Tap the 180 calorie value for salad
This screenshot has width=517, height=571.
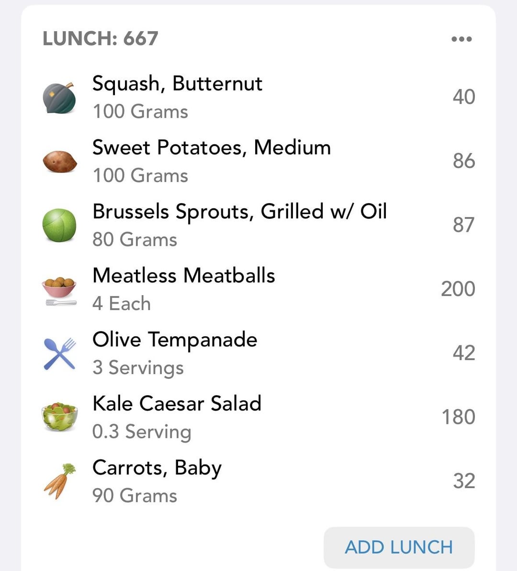click(458, 417)
